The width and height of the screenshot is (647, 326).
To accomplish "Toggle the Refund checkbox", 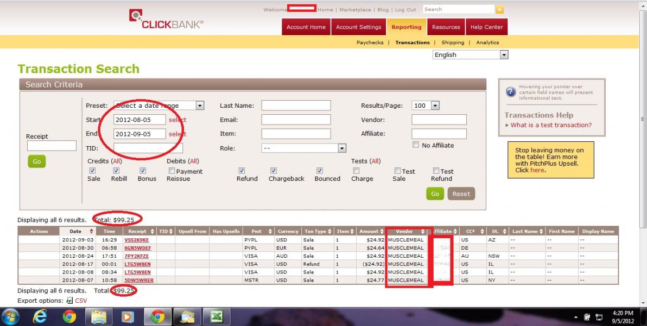I will tap(242, 171).
